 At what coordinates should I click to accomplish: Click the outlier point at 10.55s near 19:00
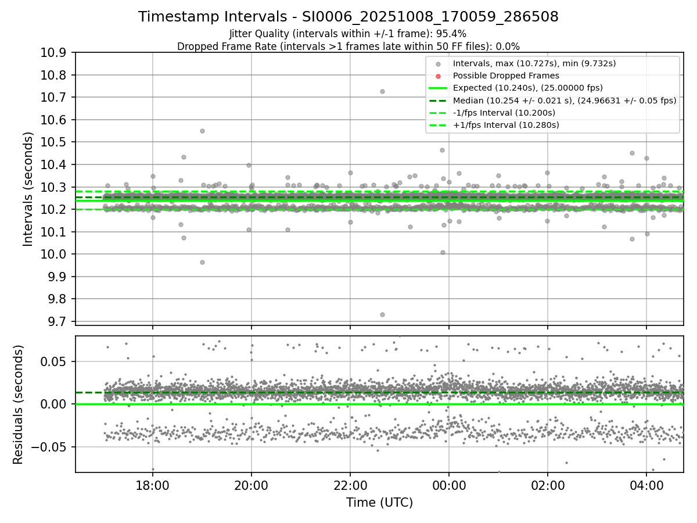pyautogui.click(x=202, y=131)
